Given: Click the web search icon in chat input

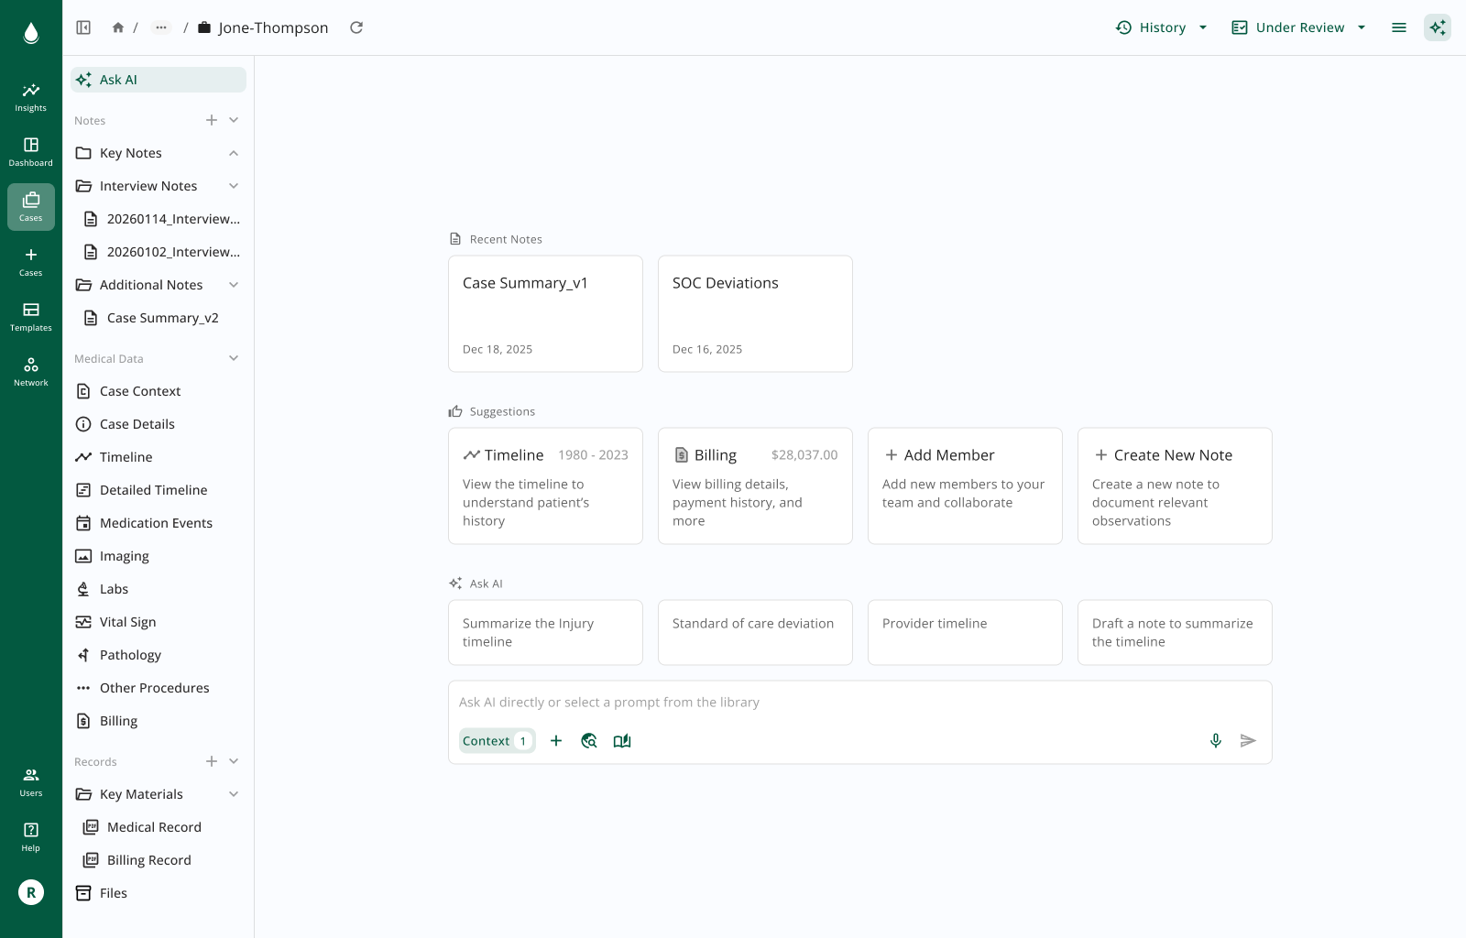Looking at the screenshot, I should (x=589, y=740).
